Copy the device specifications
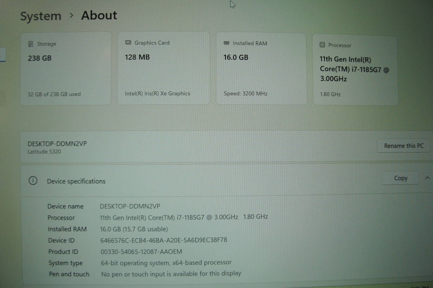 tap(401, 178)
